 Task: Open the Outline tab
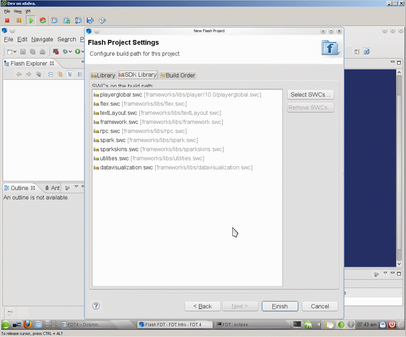(x=20, y=188)
